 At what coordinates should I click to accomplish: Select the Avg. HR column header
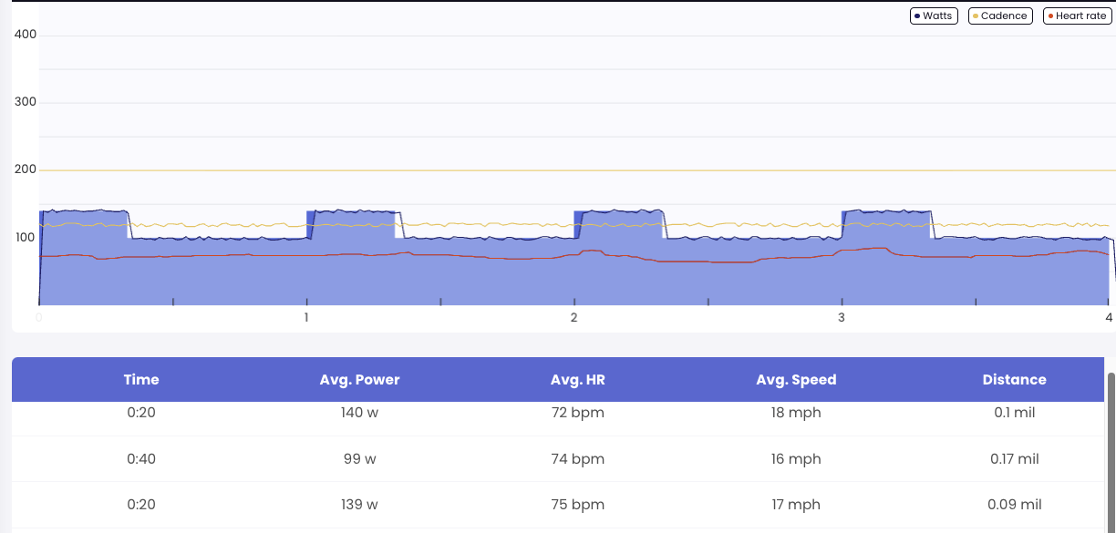577,380
